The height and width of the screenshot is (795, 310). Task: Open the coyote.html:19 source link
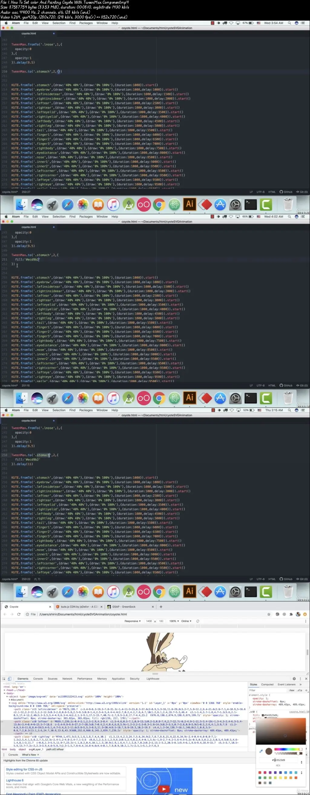coord(299,712)
